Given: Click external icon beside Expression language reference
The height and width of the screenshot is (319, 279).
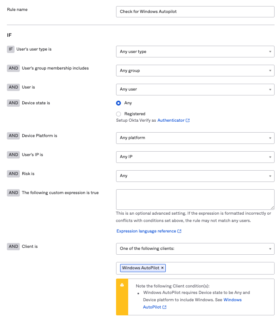Looking at the screenshot, I should coord(180,231).
